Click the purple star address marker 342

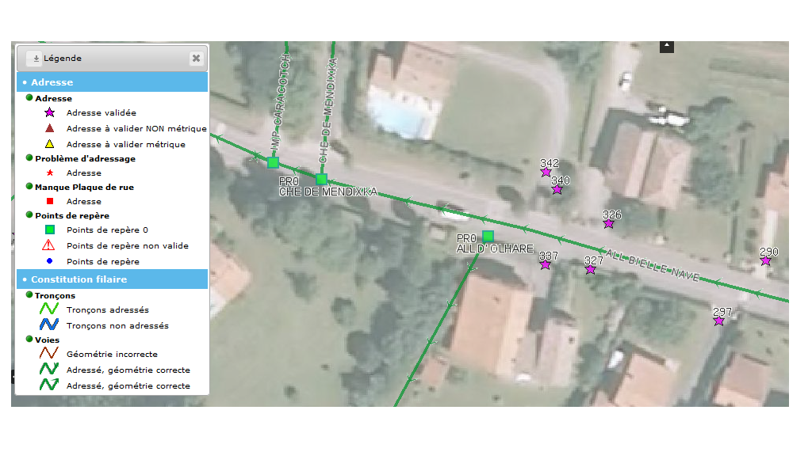(546, 172)
